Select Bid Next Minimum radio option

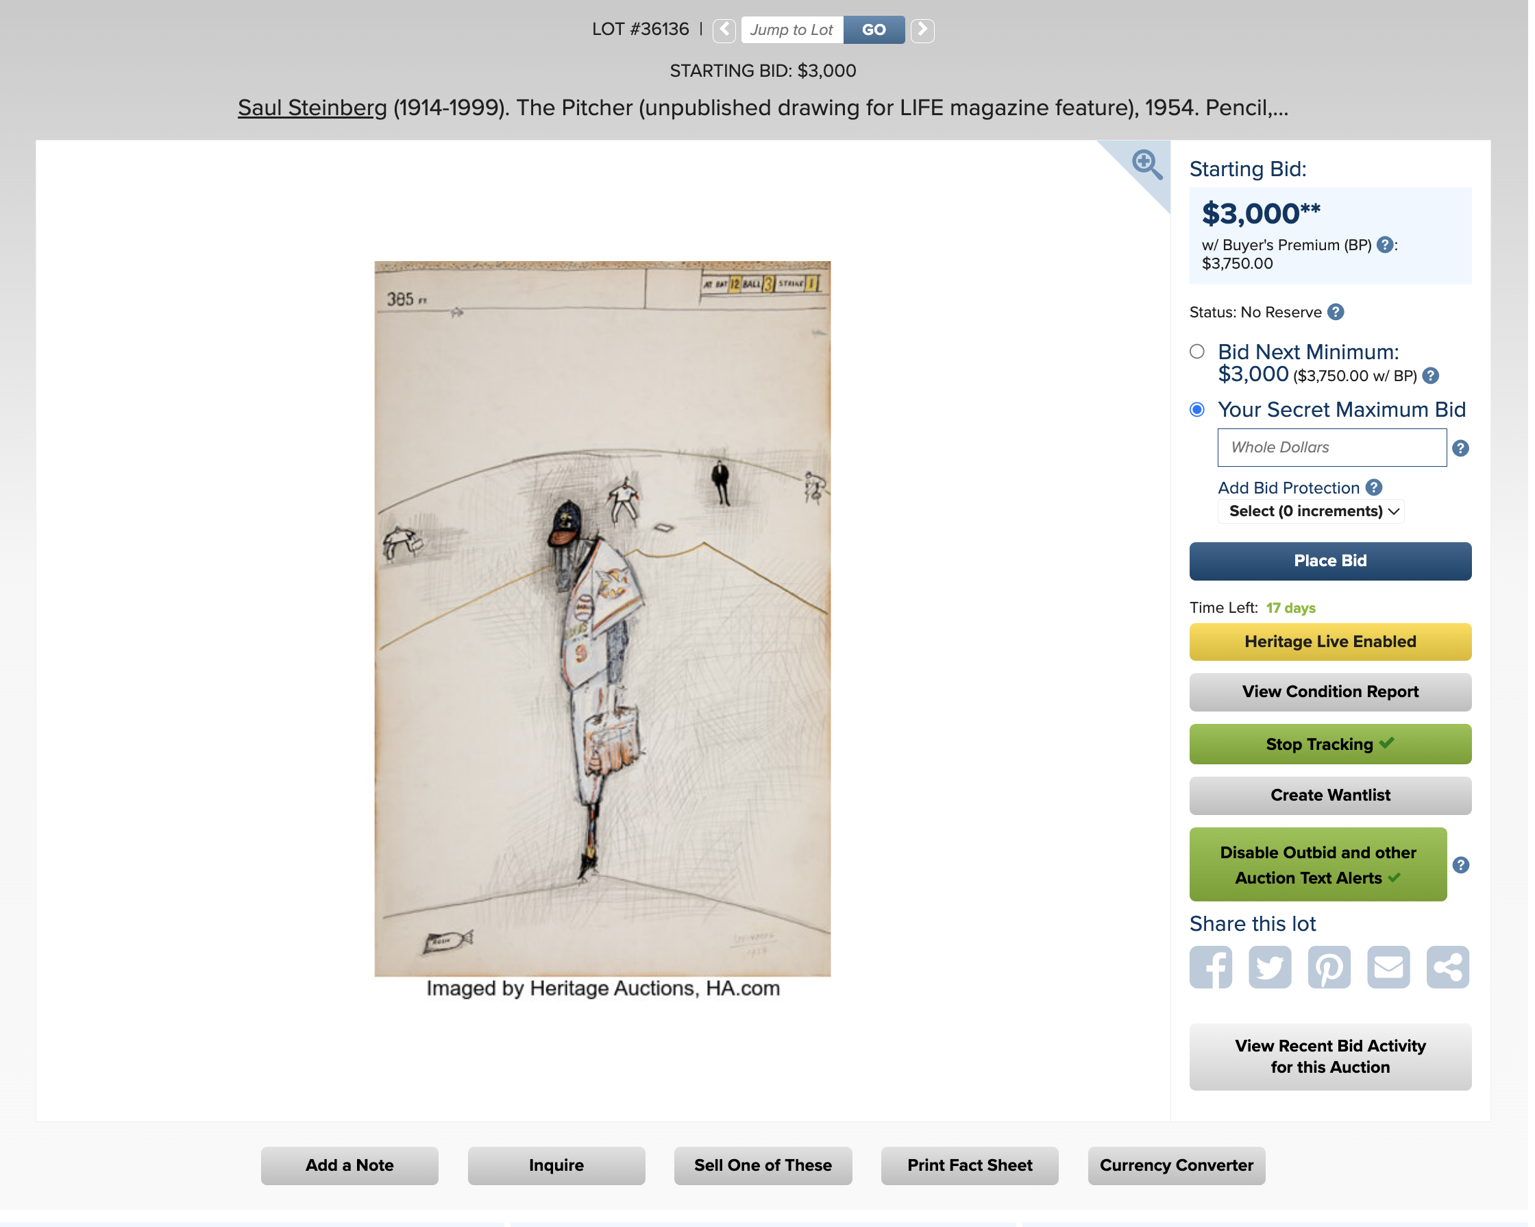1196,352
